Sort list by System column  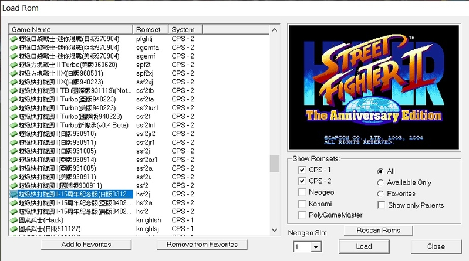coord(185,29)
